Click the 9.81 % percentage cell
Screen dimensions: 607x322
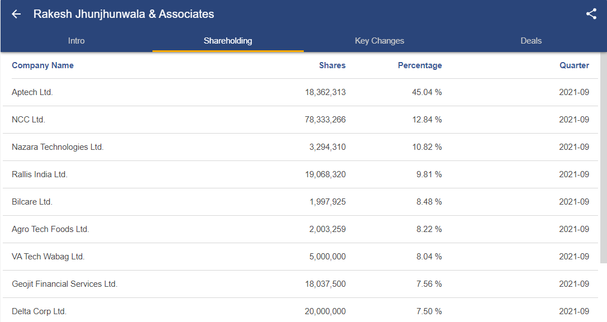[x=429, y=174]
